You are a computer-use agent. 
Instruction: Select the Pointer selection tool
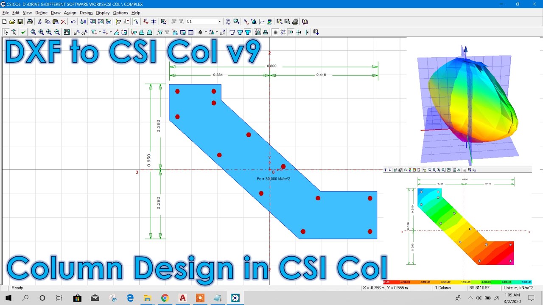[6, 32]
